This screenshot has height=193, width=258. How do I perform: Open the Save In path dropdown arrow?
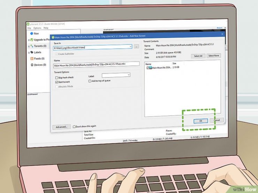click(x=130, y=47)
